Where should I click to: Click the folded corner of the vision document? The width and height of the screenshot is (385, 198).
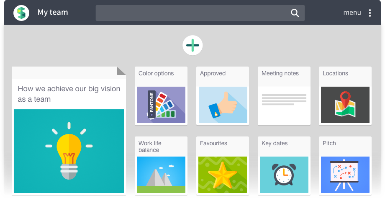point(121,71)
